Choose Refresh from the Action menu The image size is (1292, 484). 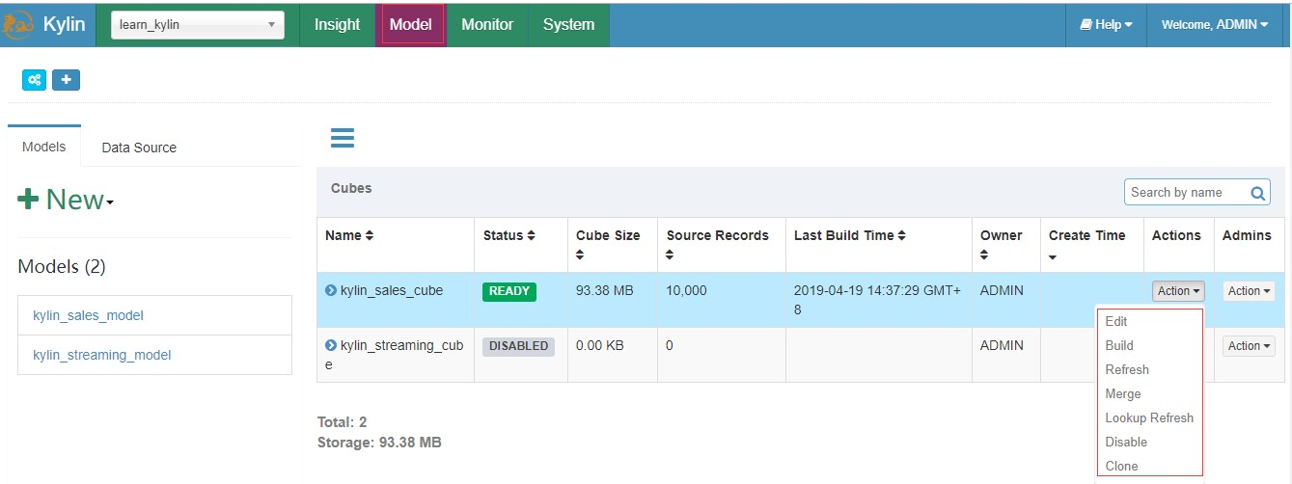[x=1127, y=370]
